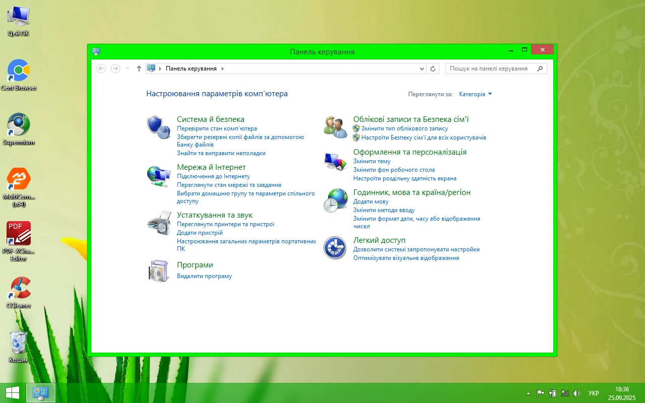
Task: Click the volume speaker tray icon
Action: pos(577,393)
